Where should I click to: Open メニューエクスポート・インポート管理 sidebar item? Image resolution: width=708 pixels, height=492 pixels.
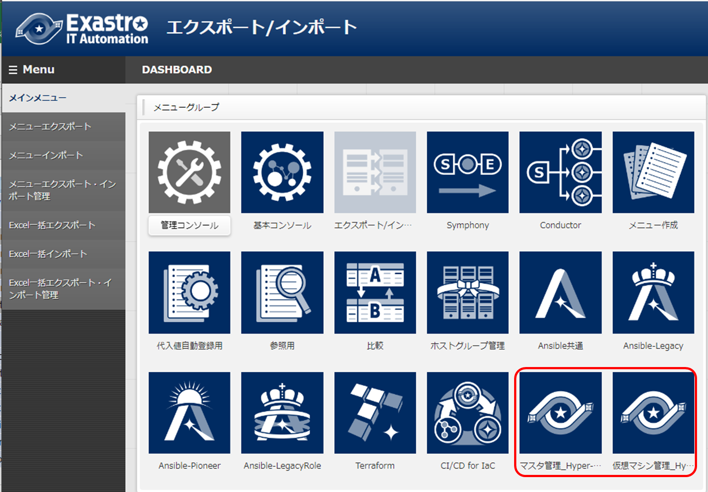(64, 190)
